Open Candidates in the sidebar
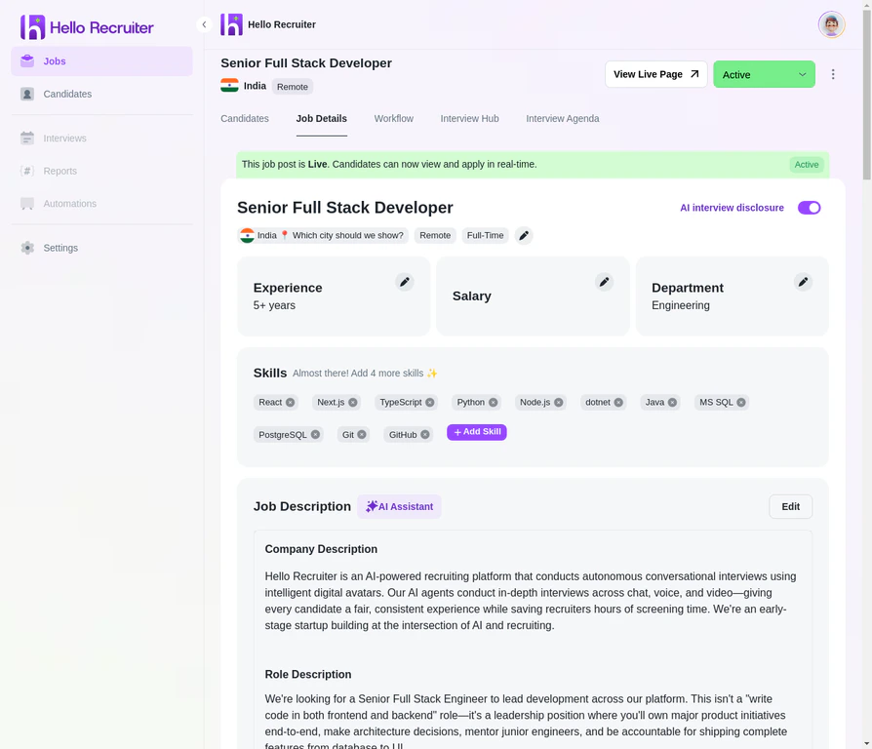 pyautogui.click(x=101, y=94)
